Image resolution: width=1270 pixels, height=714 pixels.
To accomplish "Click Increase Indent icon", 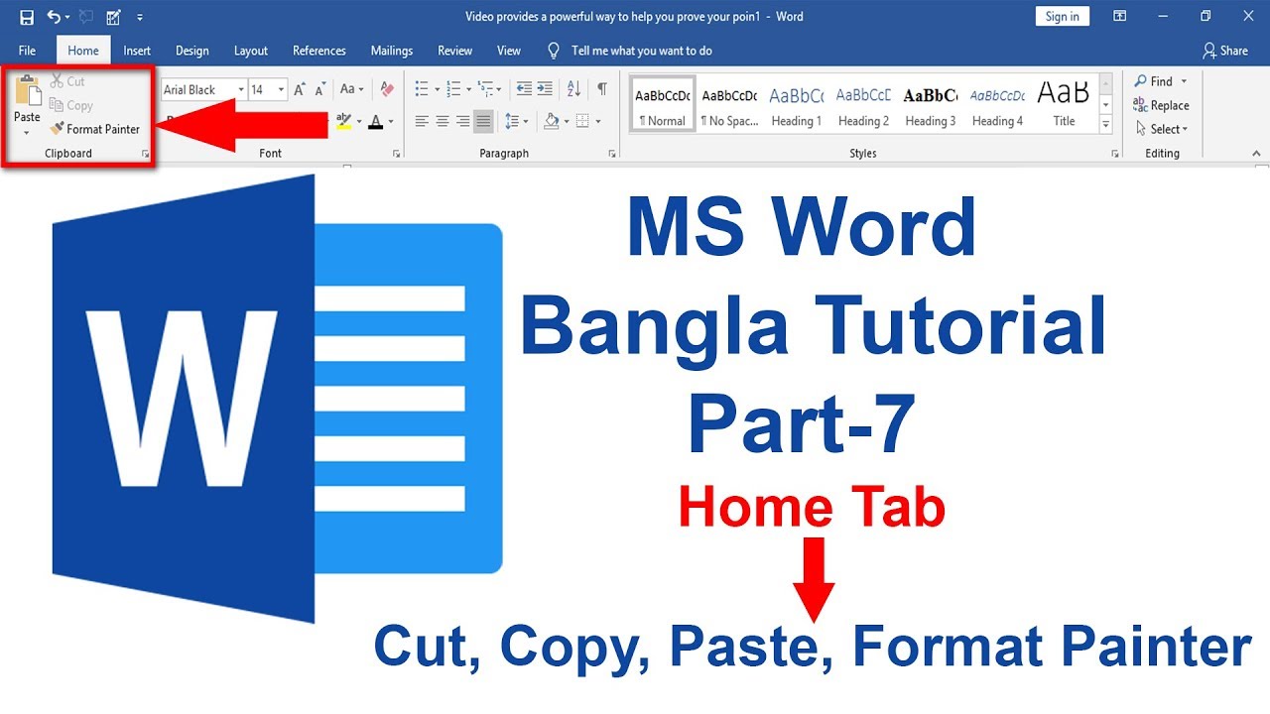I will pyautogui.click(x=545, y=89).
